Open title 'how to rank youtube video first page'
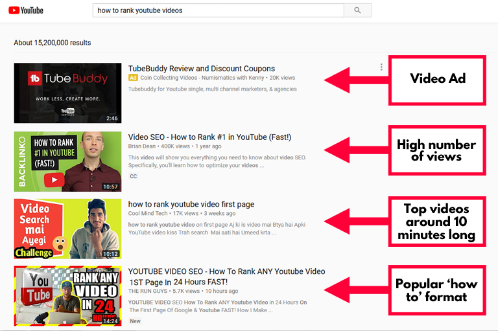 [x=191, y=205]
